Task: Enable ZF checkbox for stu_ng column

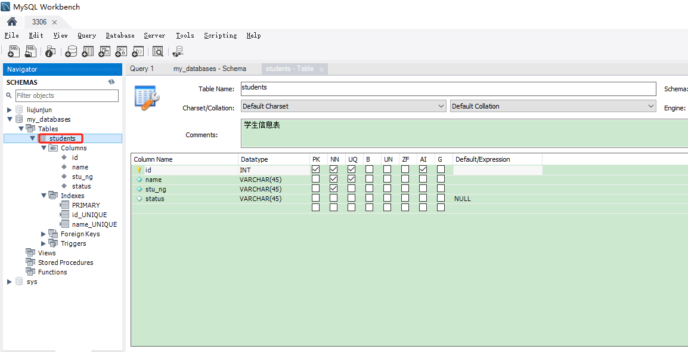Action: coord(405,189)
